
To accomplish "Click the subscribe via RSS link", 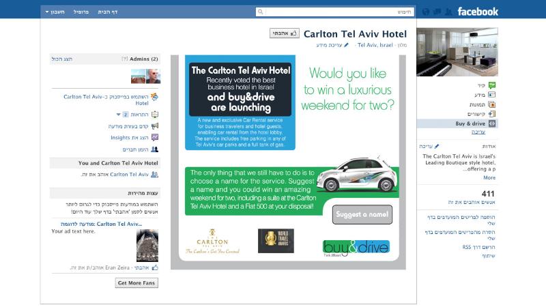I will click(479, 247).
